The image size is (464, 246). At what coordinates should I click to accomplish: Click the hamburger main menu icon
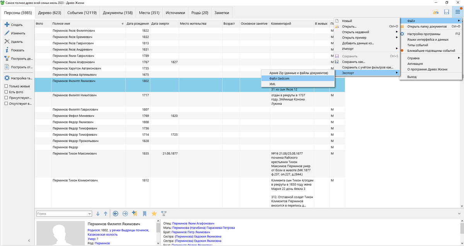point(457,12)
